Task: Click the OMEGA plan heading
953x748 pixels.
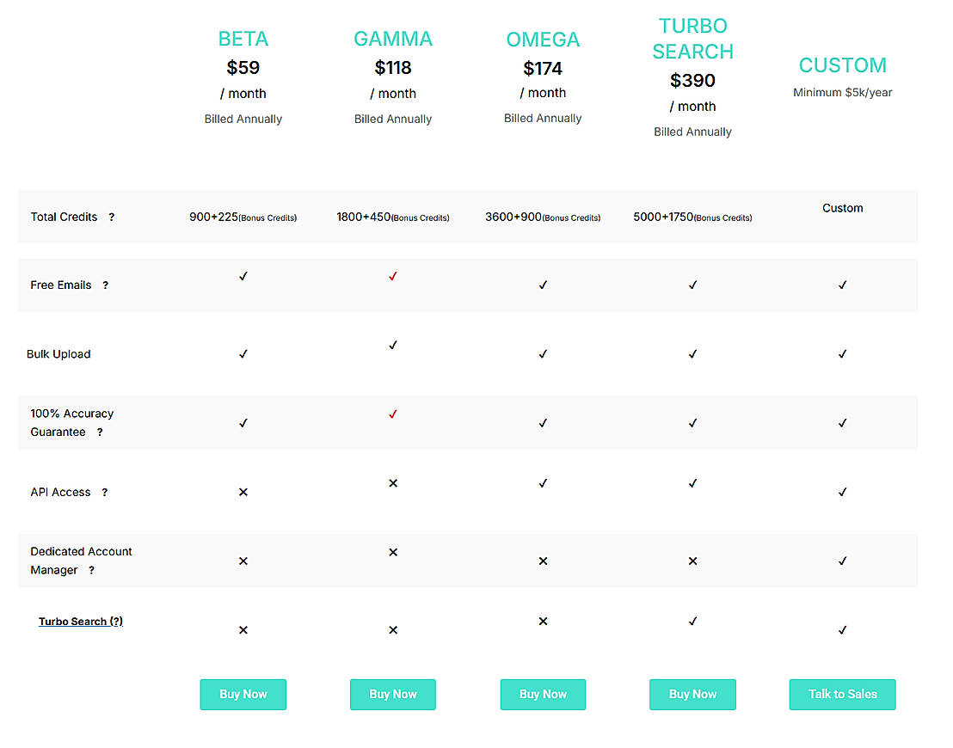Action: coord(543,40)
